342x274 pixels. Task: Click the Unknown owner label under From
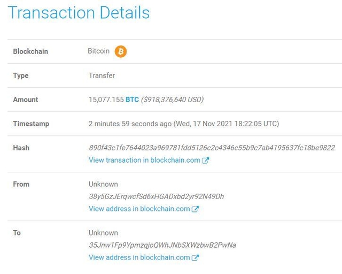tap(103, 184)
